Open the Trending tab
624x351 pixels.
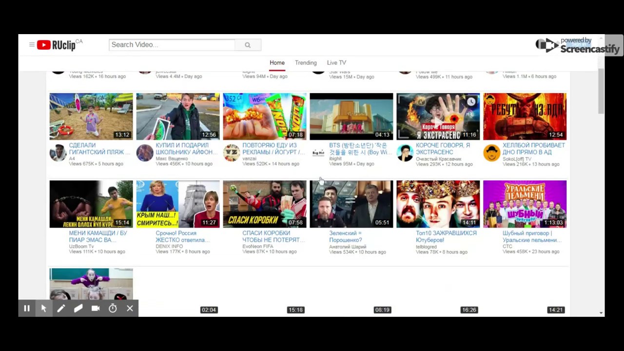[306, 63]
